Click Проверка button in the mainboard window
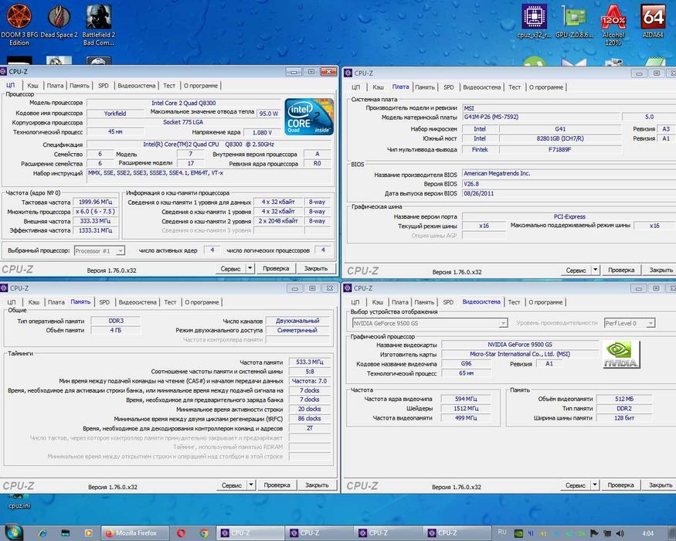 (x=621, y=270)
